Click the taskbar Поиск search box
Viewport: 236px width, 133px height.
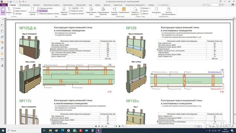24,130
